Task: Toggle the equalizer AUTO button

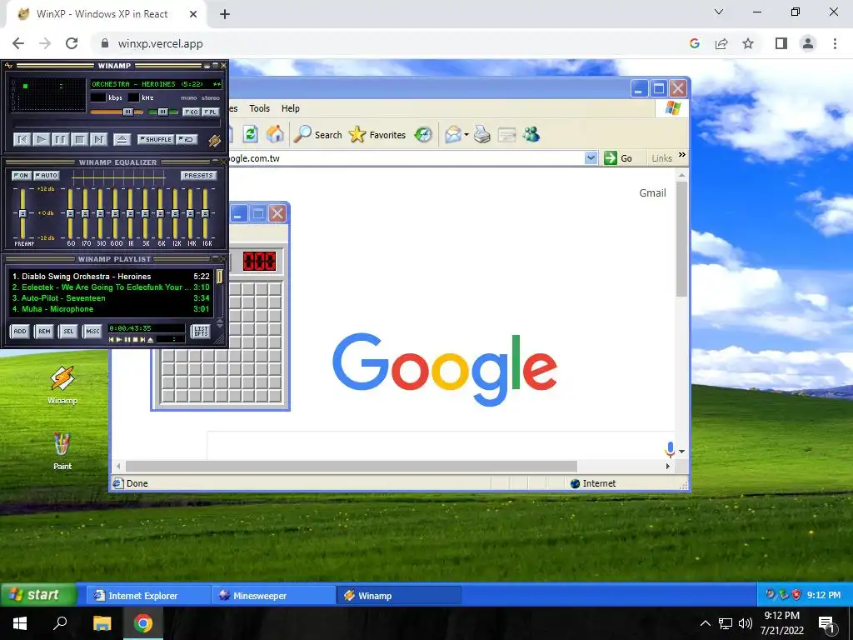Action: (x=47, y=175)
